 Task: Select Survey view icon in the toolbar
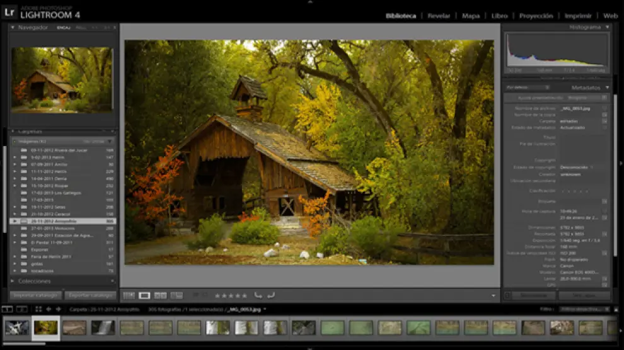[176, 295]
